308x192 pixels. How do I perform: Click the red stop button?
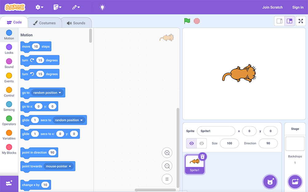click(x=197, y=21)
